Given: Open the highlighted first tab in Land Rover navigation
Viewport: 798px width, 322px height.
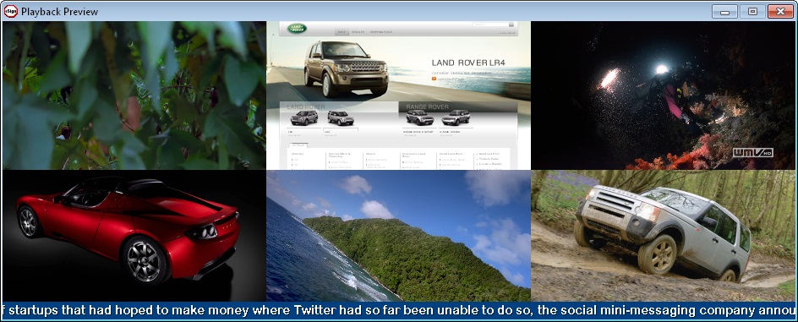Looking at the screenshot, I should (x=342, y=31).
